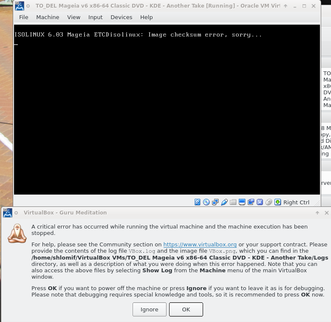The height and width of the screenshot is (322, 331).
Task: Close the Guru Meditation dialog
Action: point(327,213)
